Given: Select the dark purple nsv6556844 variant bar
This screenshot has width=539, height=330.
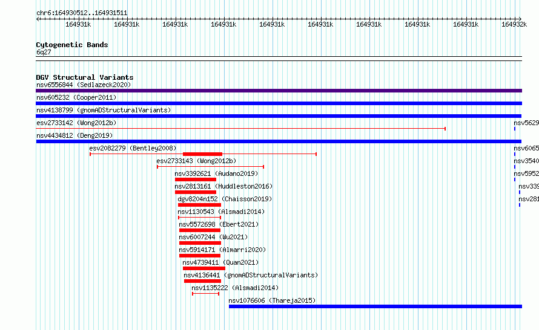Looking at the screenshot, I should point(279,91).
